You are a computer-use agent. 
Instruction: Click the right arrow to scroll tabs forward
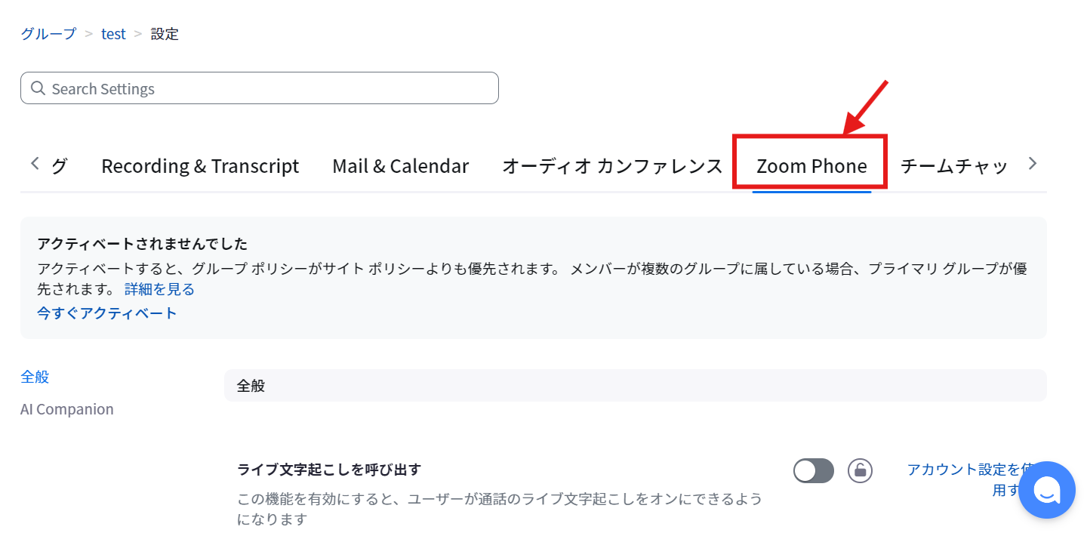pos(1032,163)
